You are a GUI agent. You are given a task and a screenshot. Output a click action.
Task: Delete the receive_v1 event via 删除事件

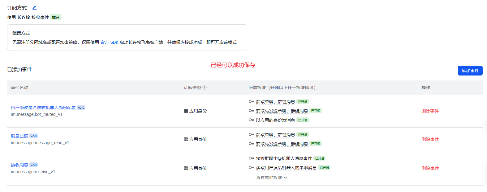(x=430, y=168)
